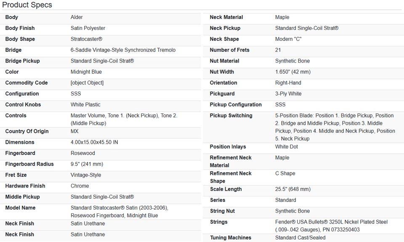404x242 pixels.
Task: Select the Model Name label
Action: [x=20, y=208]
